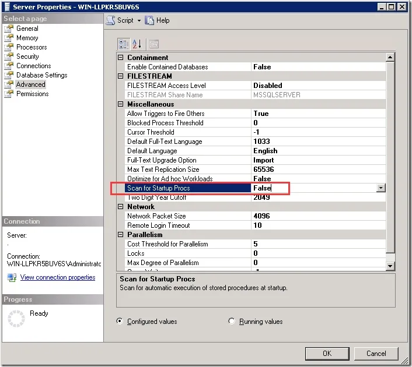412x367 pixels.
Task: Click the Property Pages icon in grid toolbar
Action: coord(154,44)
